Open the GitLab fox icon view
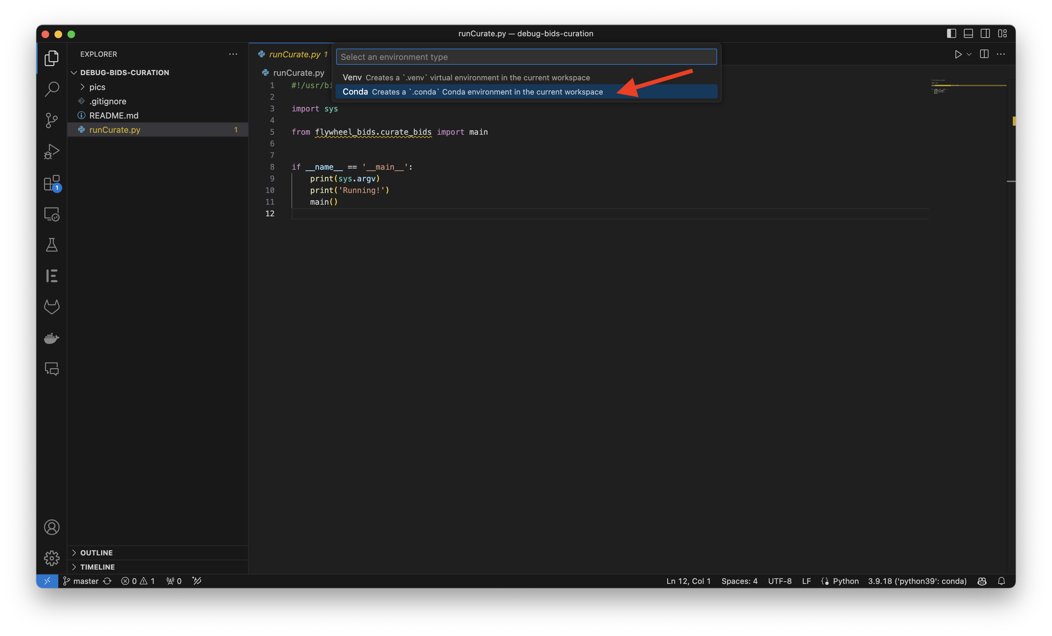This screenshot has width=1052, height=636. point(52,306)
